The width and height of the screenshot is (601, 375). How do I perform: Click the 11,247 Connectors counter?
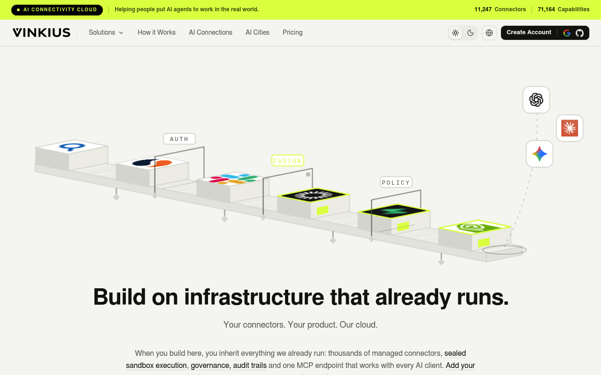tap(500, 9)
